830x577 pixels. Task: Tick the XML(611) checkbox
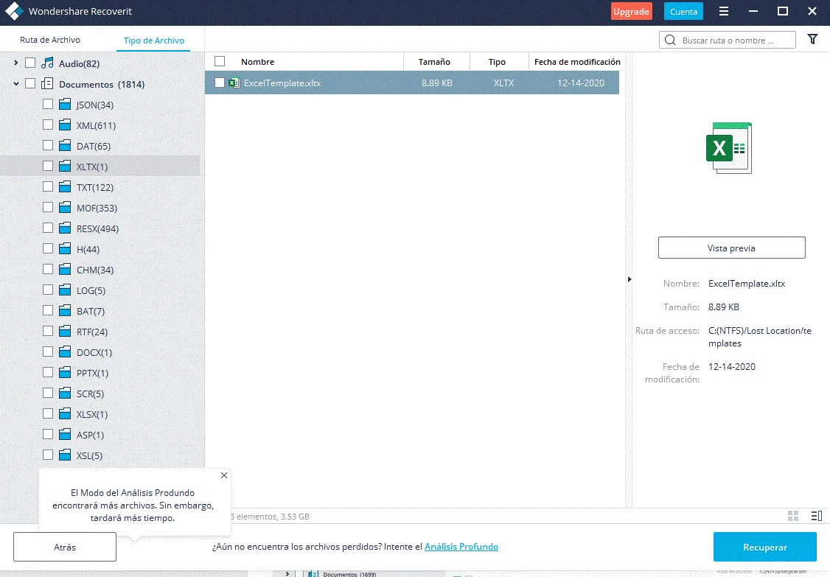(x=48, y=125)
